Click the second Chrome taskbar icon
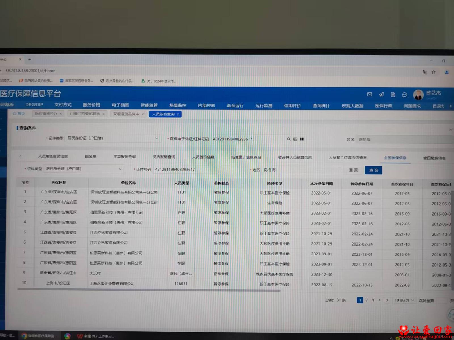Viewport: 454px width, 340px height. point(68,336)
